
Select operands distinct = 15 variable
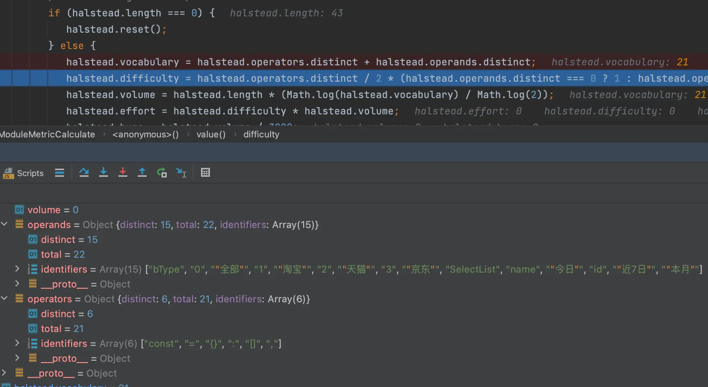[x=69, y=240]
